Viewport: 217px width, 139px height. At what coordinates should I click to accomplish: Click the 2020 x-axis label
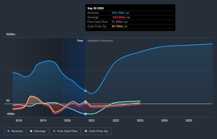tap(67, 120)
